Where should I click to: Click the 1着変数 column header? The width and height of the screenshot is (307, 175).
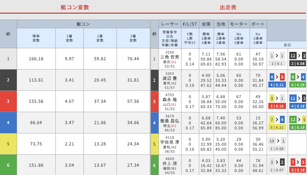[x=70, y=38]
